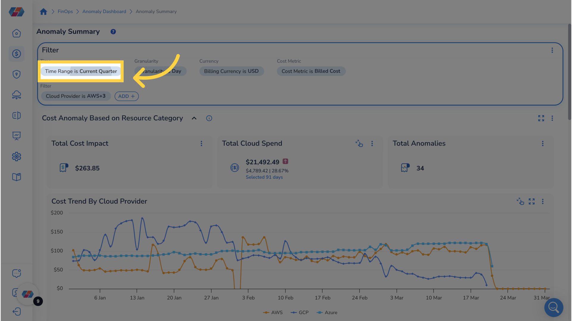The width and height of the screenshot is (572, 321).
Task: Click the help icon next to Anomaly Summary
Action: coord(113,32)
